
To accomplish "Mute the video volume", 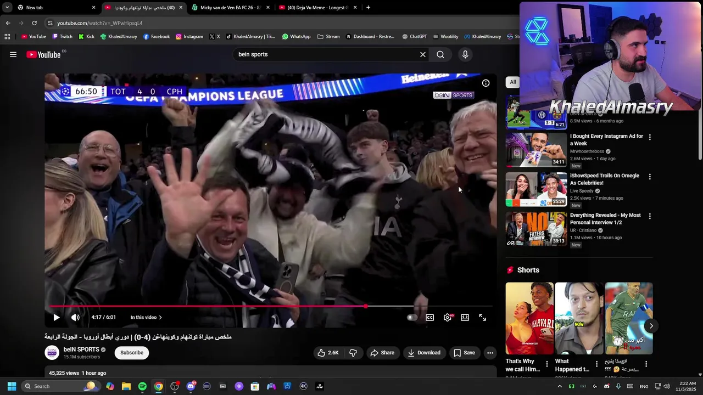I will point(75,317).
